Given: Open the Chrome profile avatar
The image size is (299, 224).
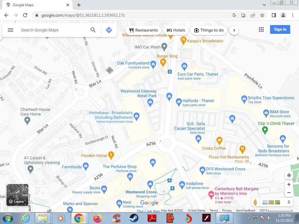Looking at the screenshot, I should (283, 15).
